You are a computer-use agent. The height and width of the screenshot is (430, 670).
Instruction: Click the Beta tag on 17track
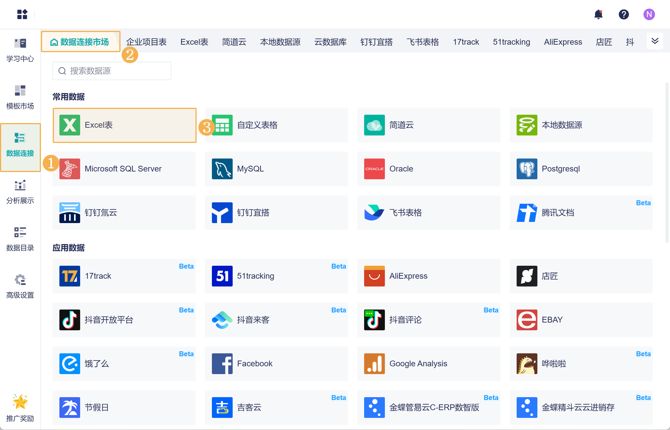[186, 266]
